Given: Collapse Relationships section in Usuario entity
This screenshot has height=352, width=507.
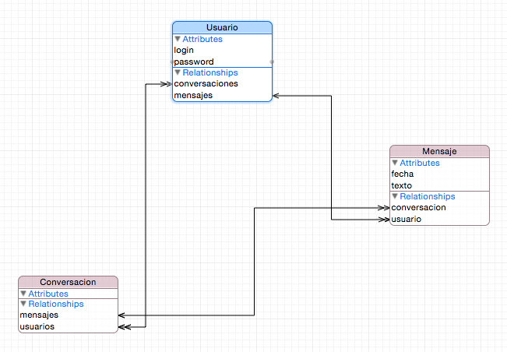Looking at the screenshot, I should click(178, 72).
